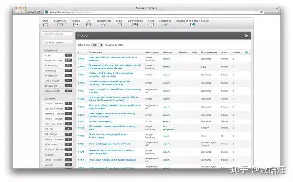Image resolution: width=293 pixels, height=182 pixels.
Task: Filter by the forge-backlog milestone
Action: 57,60
